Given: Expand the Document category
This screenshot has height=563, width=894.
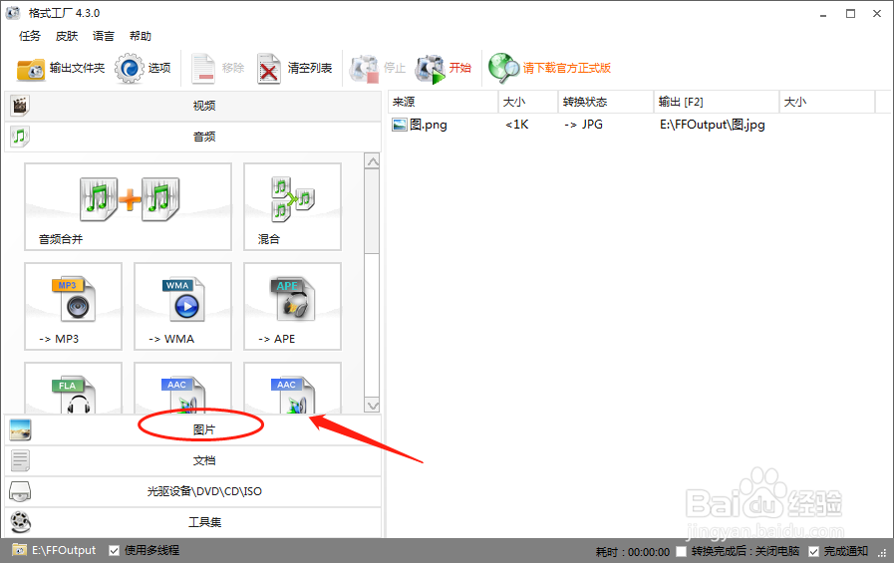Looking at the screenshot, I should point(192,460).
